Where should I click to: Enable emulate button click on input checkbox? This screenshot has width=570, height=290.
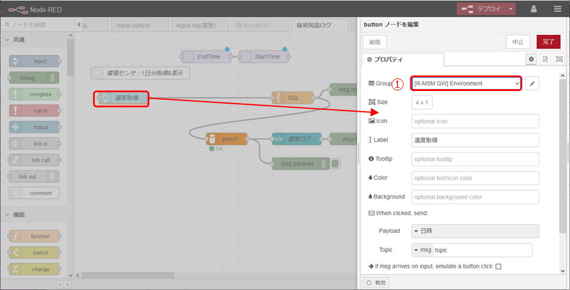[498, 267]
